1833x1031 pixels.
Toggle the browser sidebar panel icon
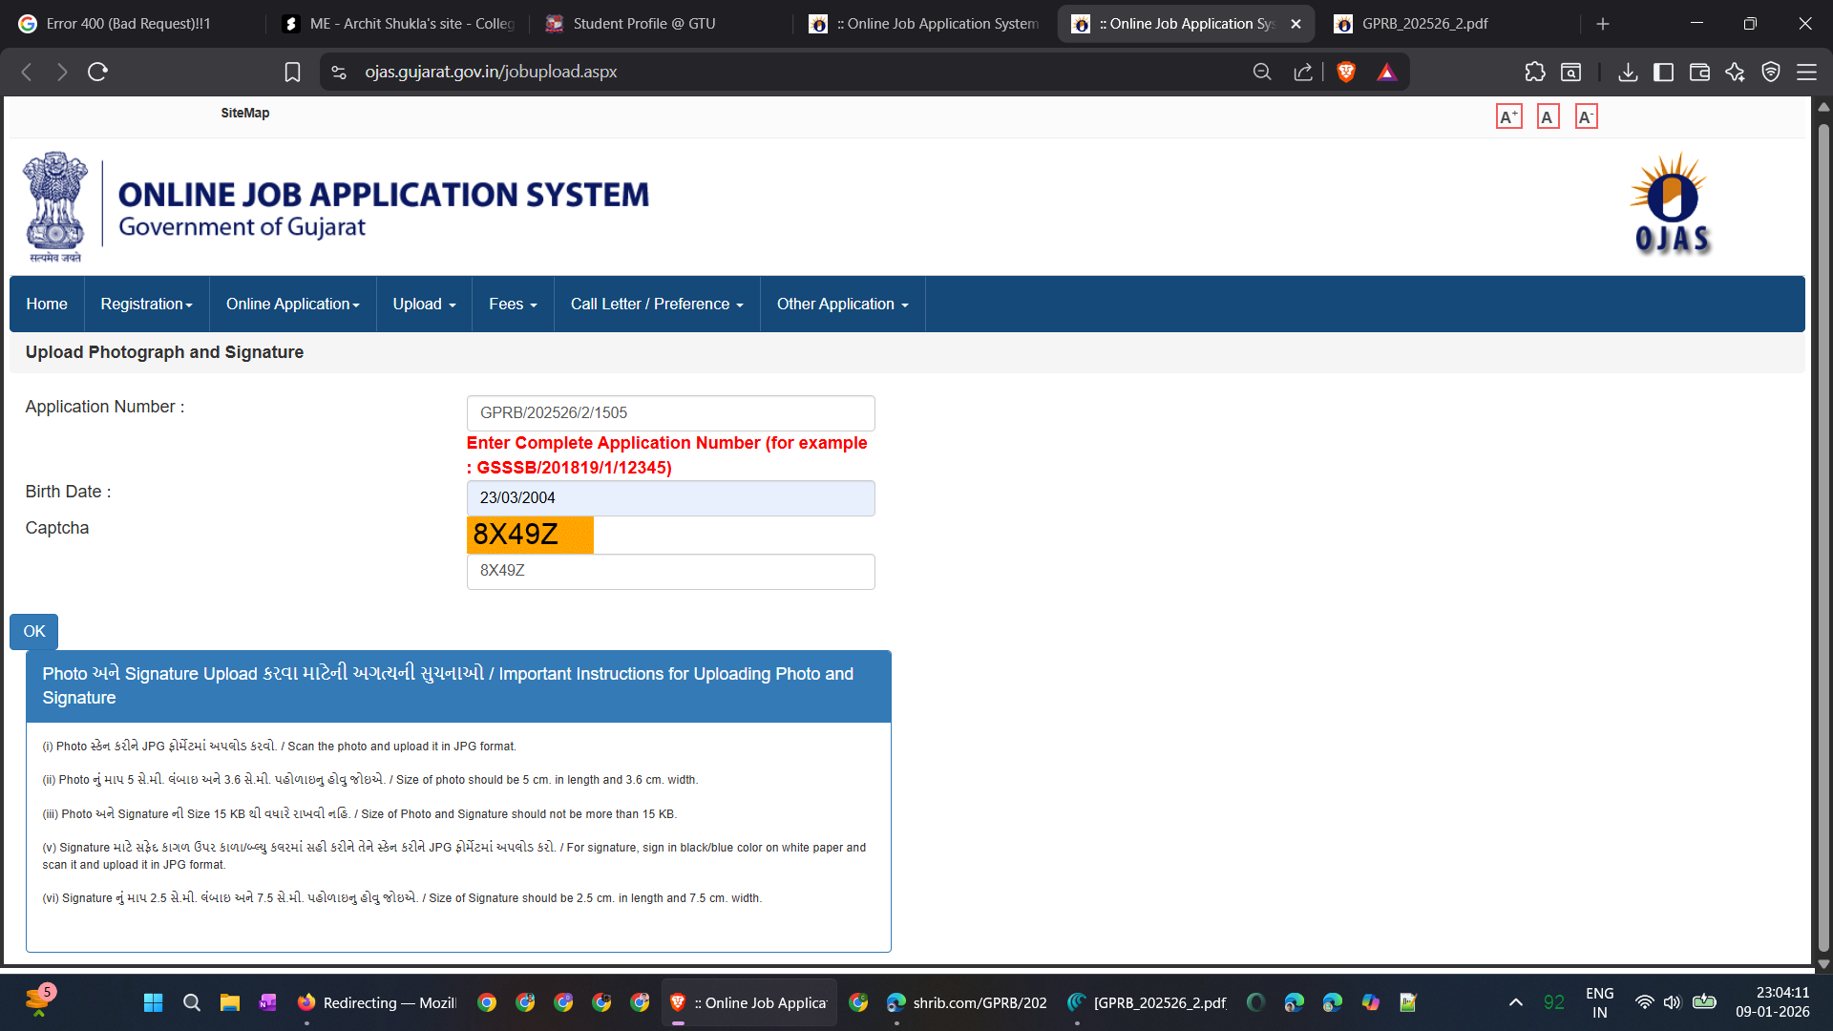[1663, 72]
